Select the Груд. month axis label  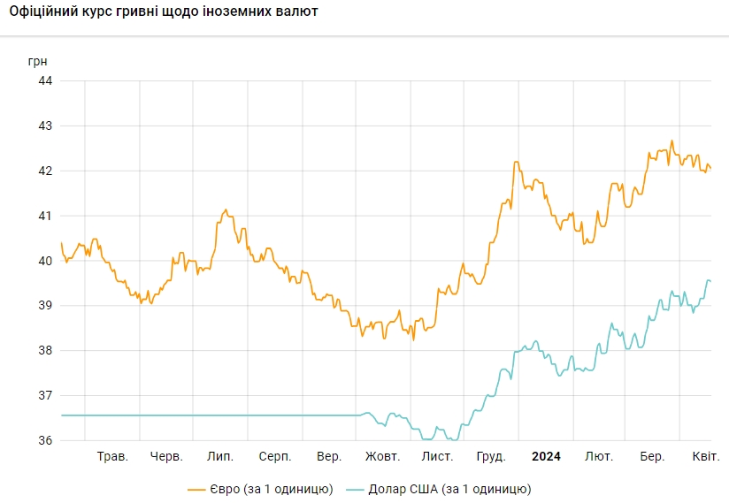[x=491, y=457]
